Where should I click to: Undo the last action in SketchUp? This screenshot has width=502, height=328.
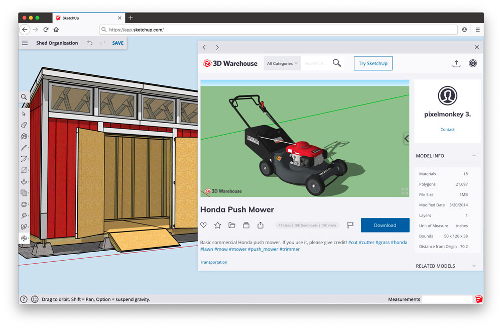click(90, 43)
